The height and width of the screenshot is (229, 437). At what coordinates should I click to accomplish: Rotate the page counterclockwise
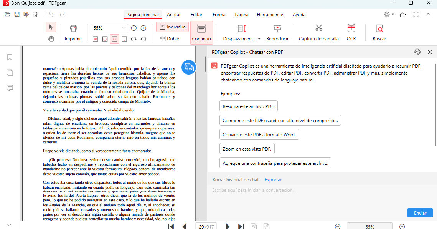pyautogui.click(x=143, y=39)
